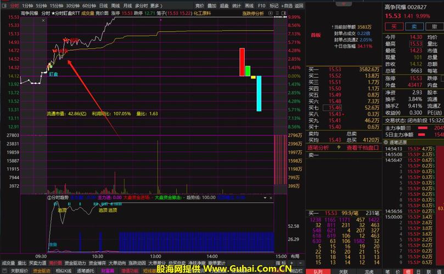The height and width of the screenshot is (274, 444).
Task: Click the minus button at the bottom bar
Action: [300, 263]
